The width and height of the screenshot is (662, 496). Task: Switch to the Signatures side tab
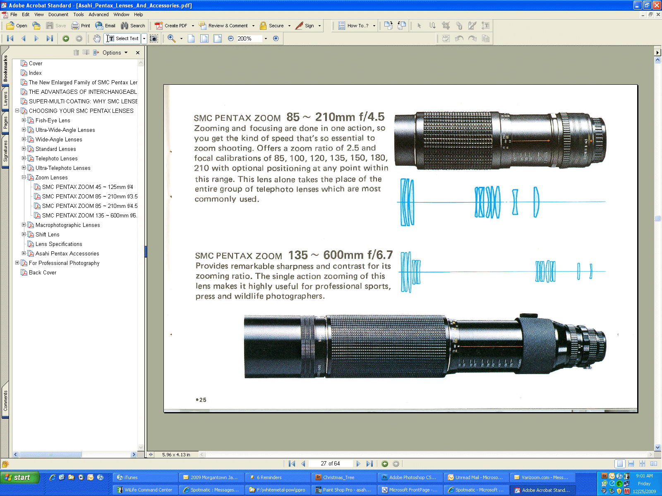click(x=5, y=151)
